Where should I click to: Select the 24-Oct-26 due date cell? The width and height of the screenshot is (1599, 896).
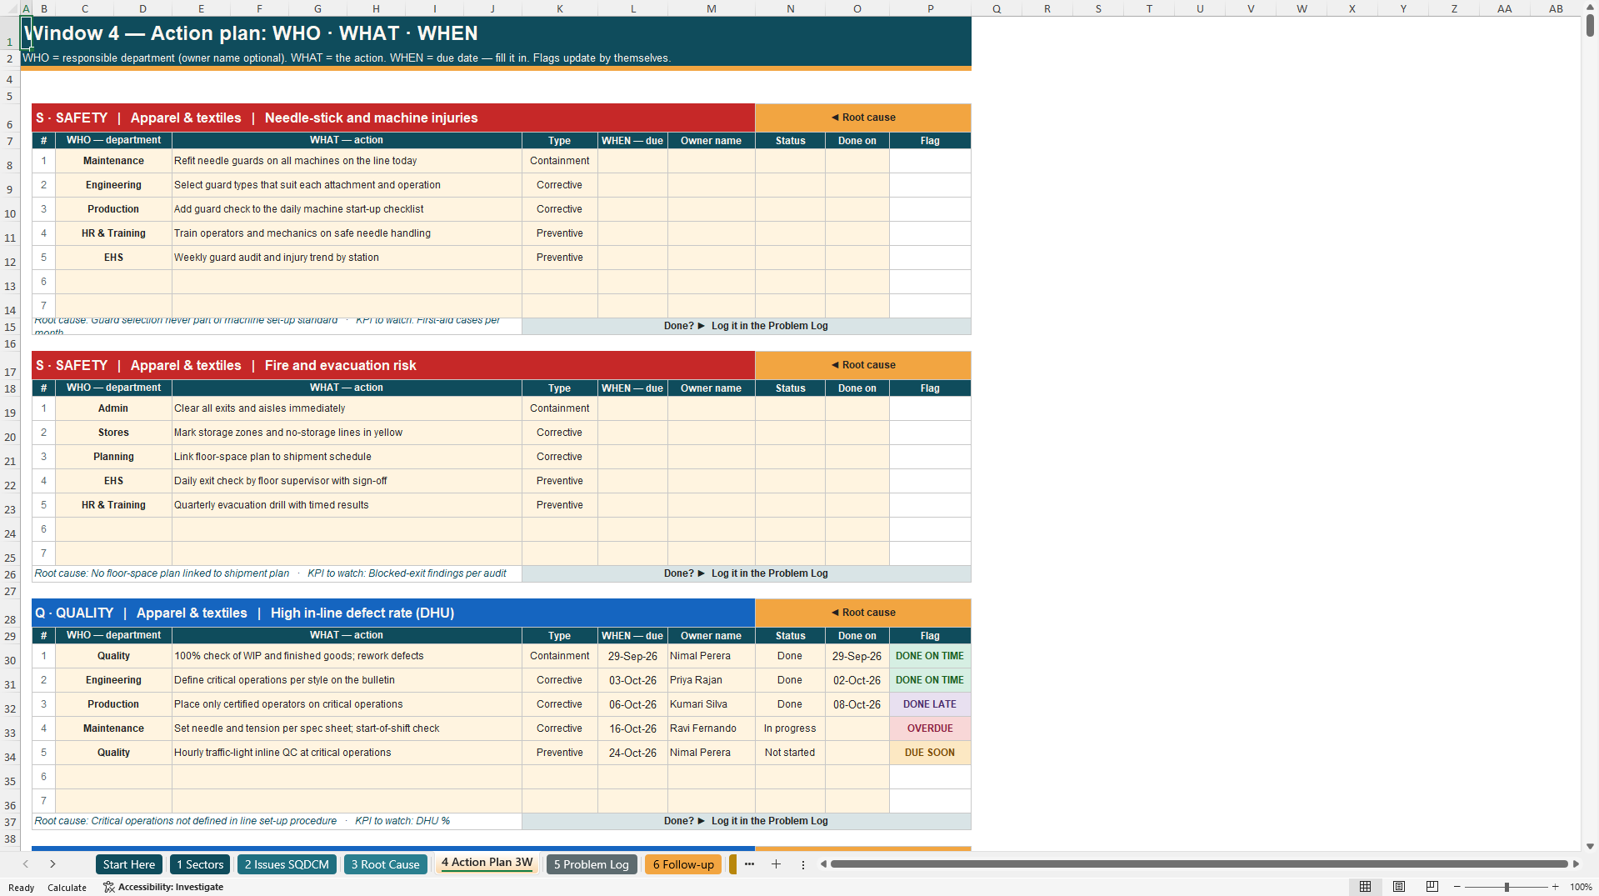632,753
